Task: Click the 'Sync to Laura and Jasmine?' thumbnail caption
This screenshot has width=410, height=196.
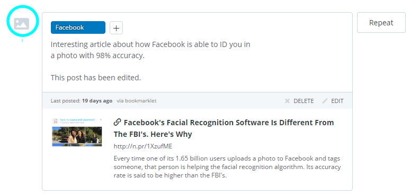Action: pos(77,119)
